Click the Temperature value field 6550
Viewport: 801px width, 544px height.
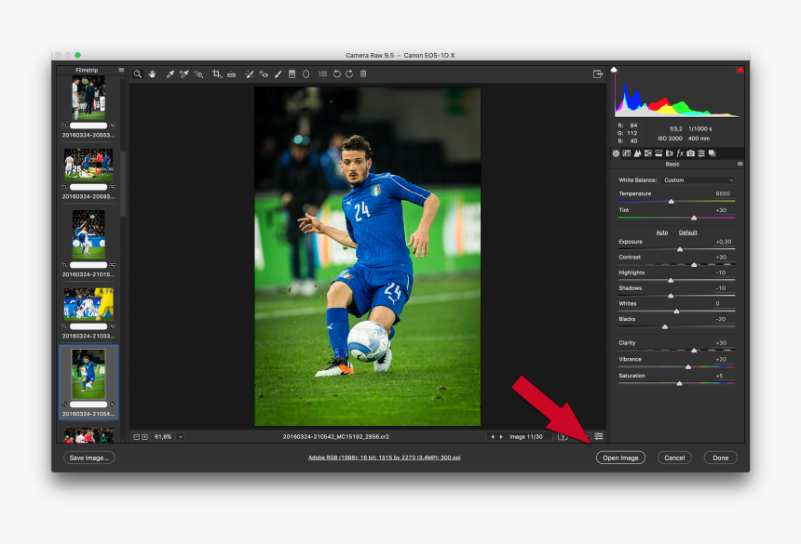tap(723, 193)
